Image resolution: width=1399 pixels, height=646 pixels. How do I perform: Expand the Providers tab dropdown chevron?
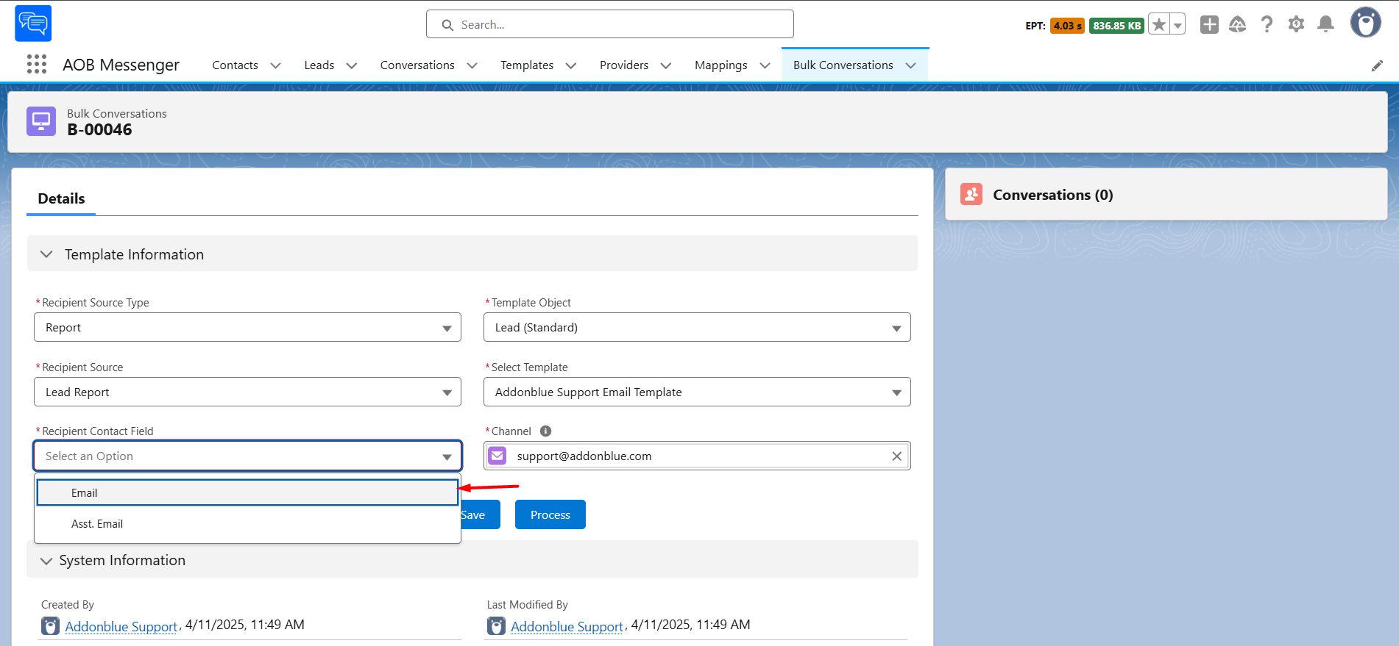(666, 65)
